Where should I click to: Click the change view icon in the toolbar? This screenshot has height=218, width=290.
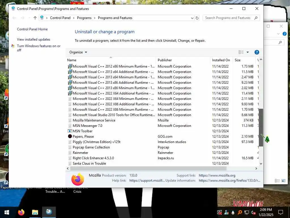[241, 52]
